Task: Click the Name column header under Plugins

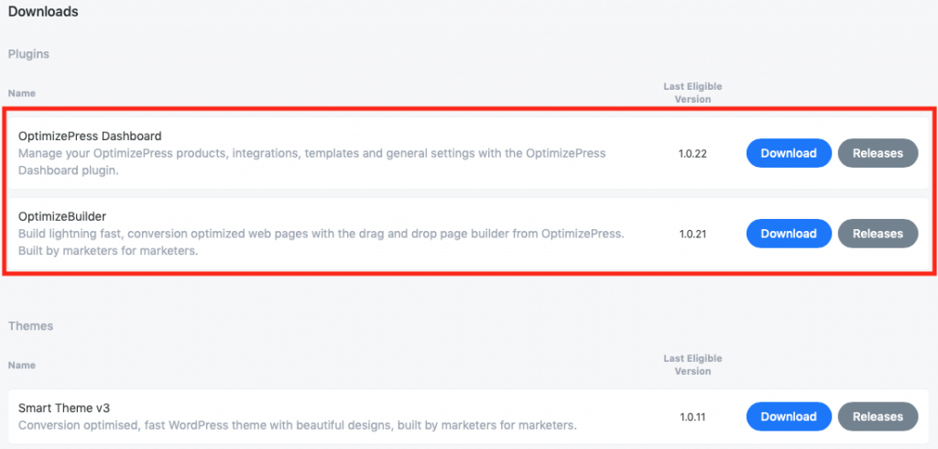Action: [x=22, y=93]
